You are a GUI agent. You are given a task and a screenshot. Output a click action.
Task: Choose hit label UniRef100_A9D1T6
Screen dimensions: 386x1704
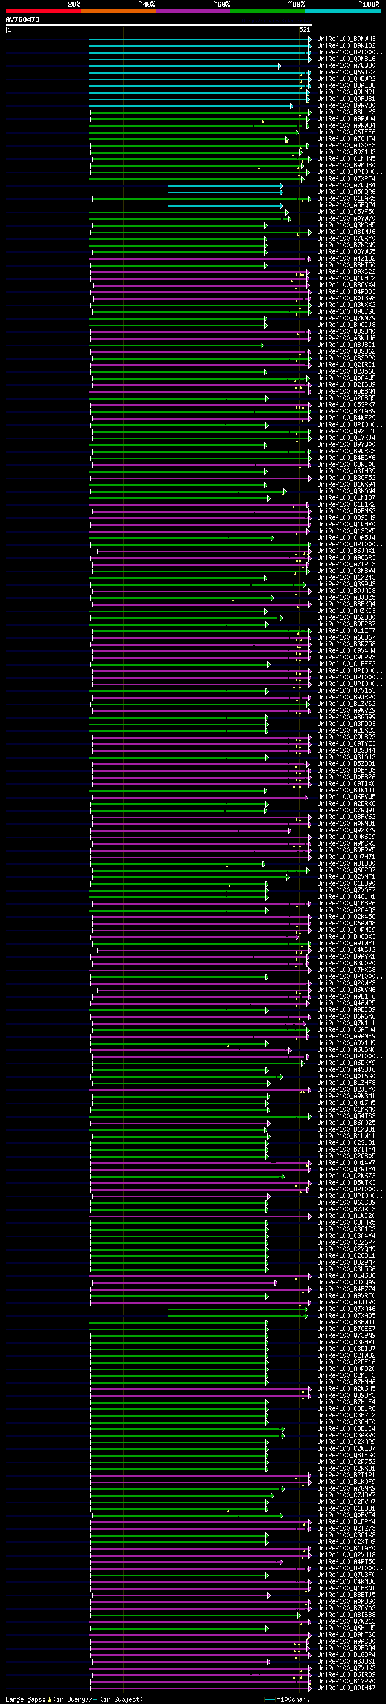[346, 996]
